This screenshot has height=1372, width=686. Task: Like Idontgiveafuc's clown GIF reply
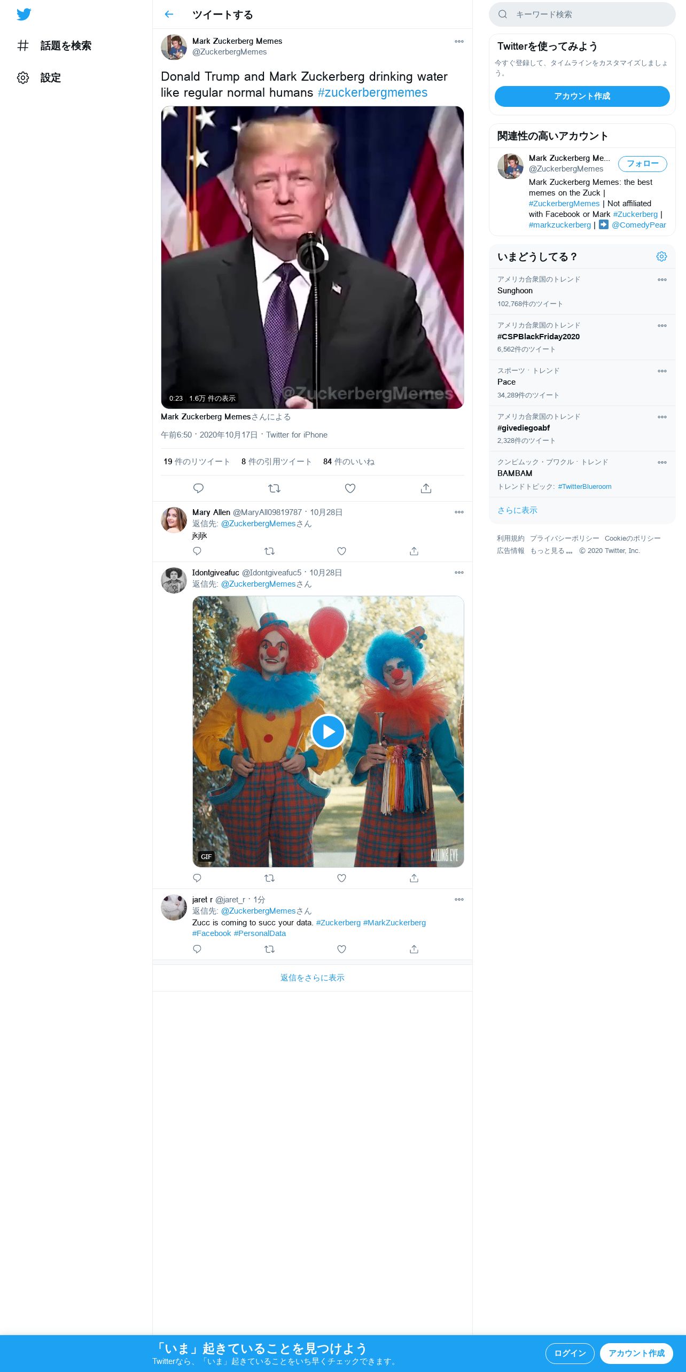click(342, 878)
